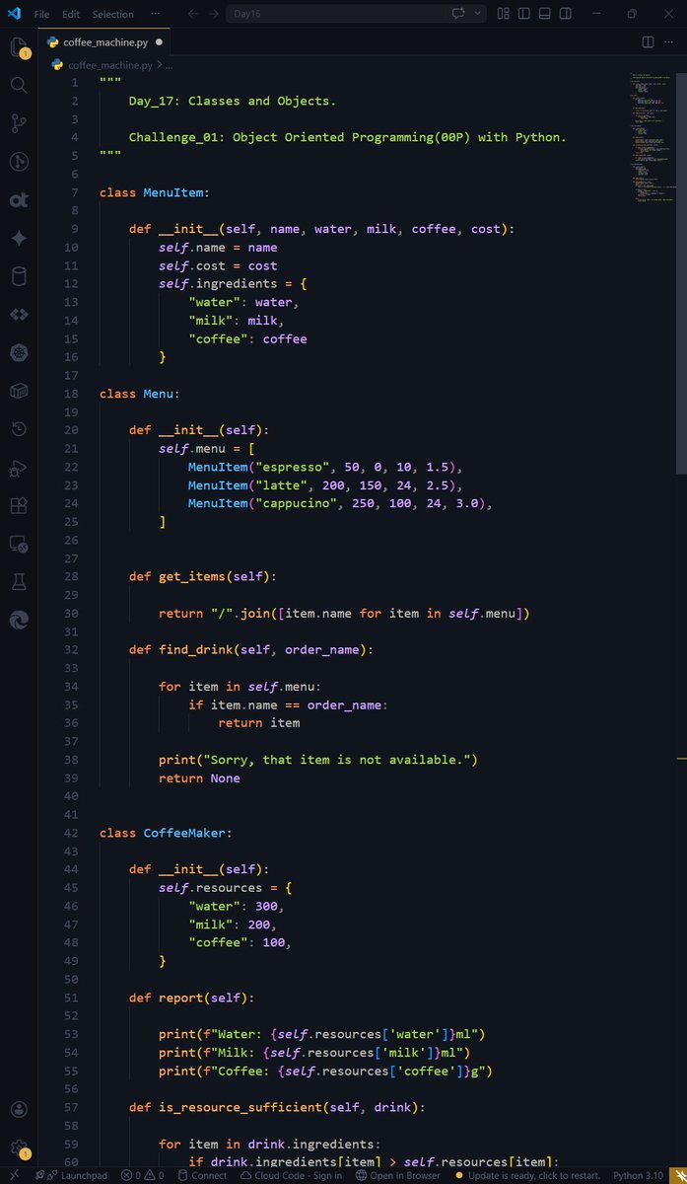The width and height of the screenshot is (687, 1184).
Task: Click the MenuItem "latte" line
Action: point(325,485)
